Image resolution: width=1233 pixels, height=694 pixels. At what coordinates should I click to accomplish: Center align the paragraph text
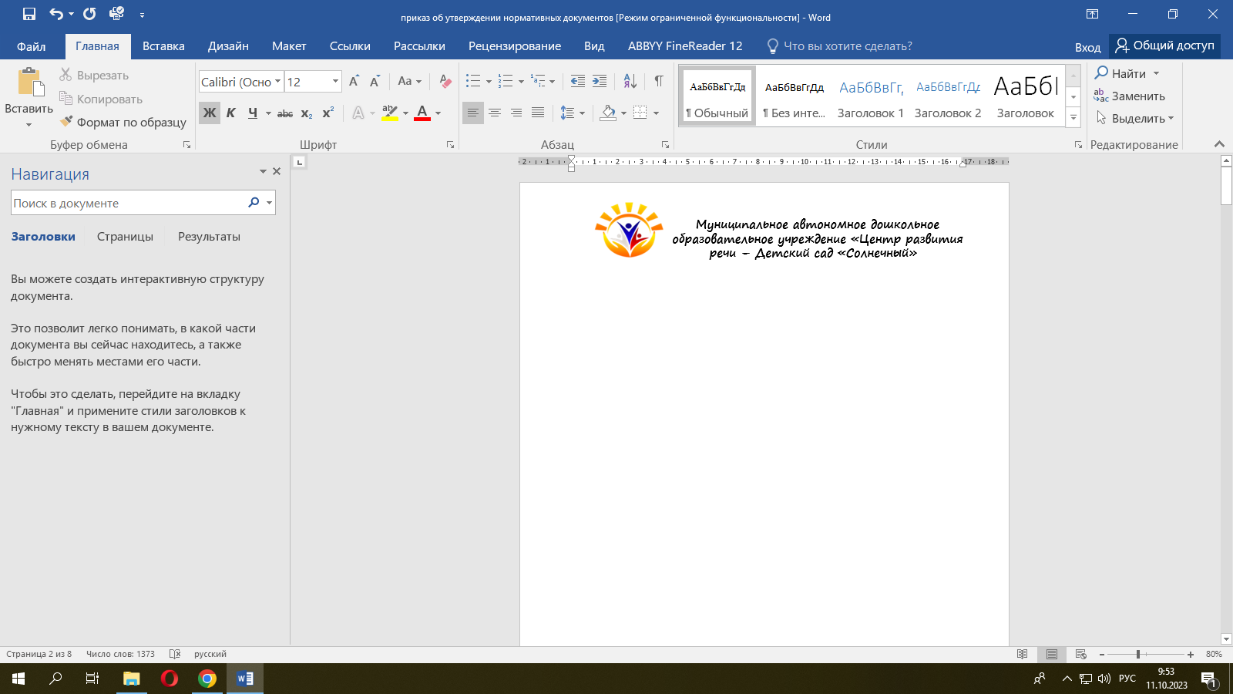[495, 113]
